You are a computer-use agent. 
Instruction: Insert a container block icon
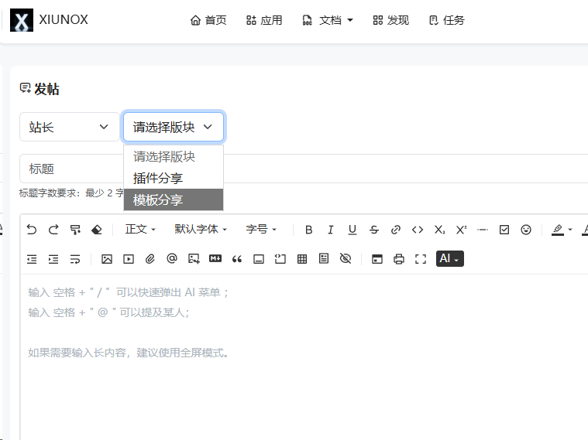pos(259,259)
